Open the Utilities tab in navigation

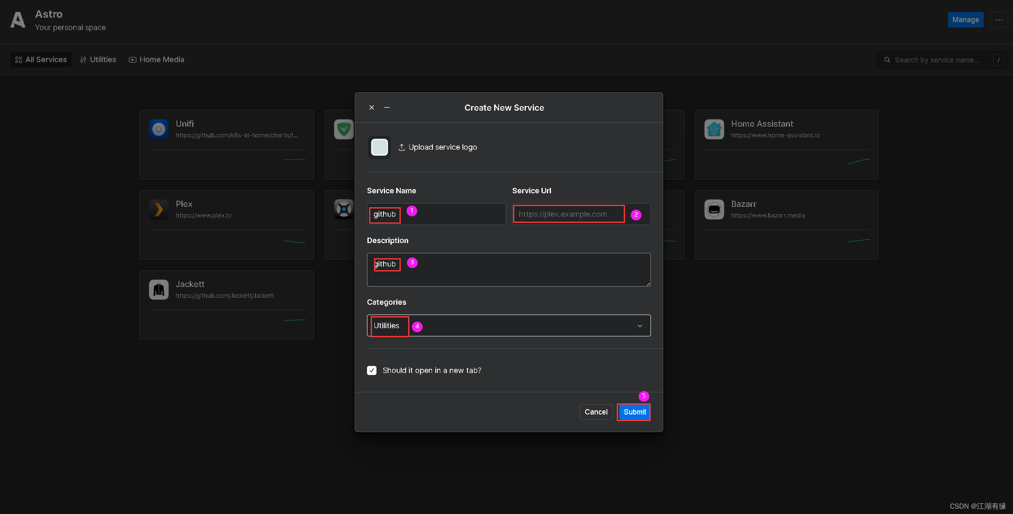[x=98, y=60]
